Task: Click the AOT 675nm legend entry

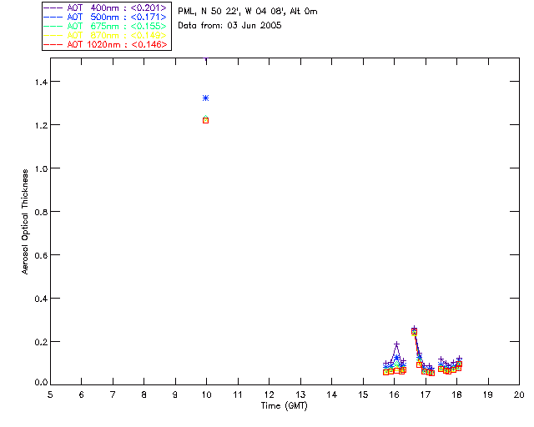Action: click(105, 26)
